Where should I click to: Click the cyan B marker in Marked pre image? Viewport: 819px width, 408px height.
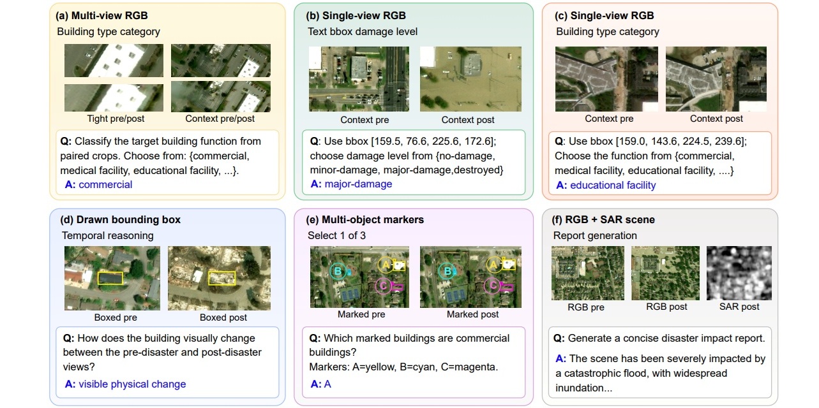(338, 272)
